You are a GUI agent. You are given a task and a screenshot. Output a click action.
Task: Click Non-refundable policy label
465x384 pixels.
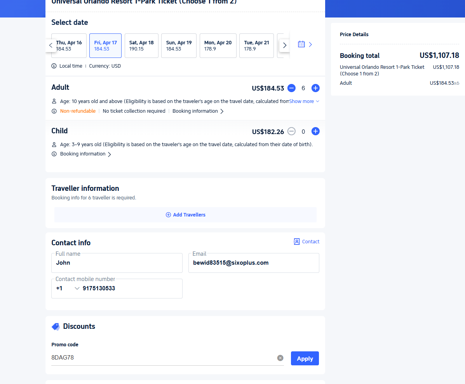[x=78, y=111]
